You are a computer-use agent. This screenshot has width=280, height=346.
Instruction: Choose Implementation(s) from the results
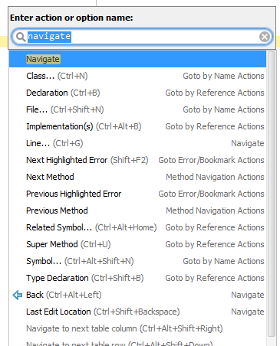[137, 126]
